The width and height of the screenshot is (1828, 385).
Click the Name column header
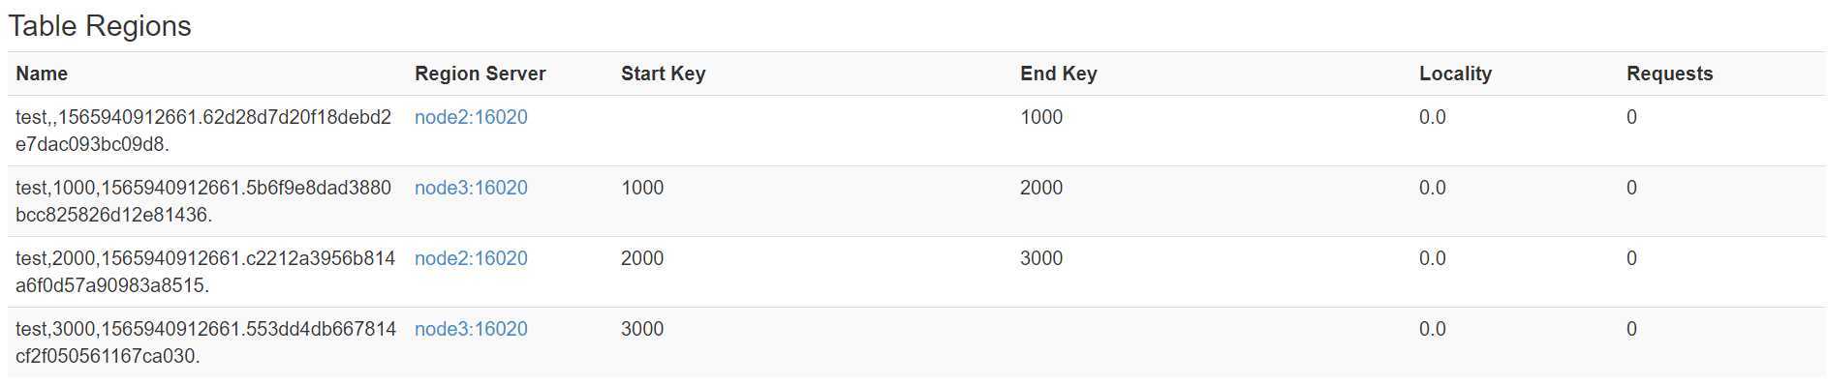[x=42, y=74]
